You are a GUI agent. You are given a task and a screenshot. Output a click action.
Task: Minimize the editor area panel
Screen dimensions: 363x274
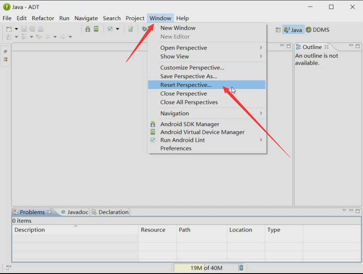[282, 45]
